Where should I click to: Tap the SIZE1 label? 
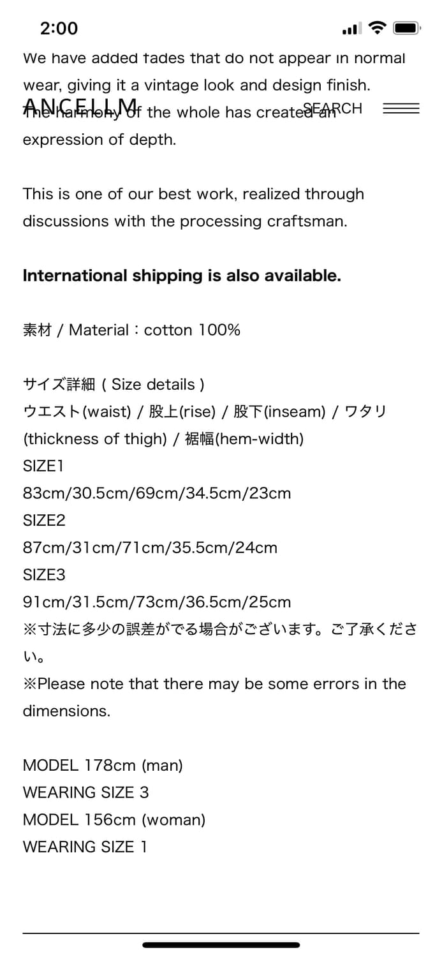tap(43, 466)
